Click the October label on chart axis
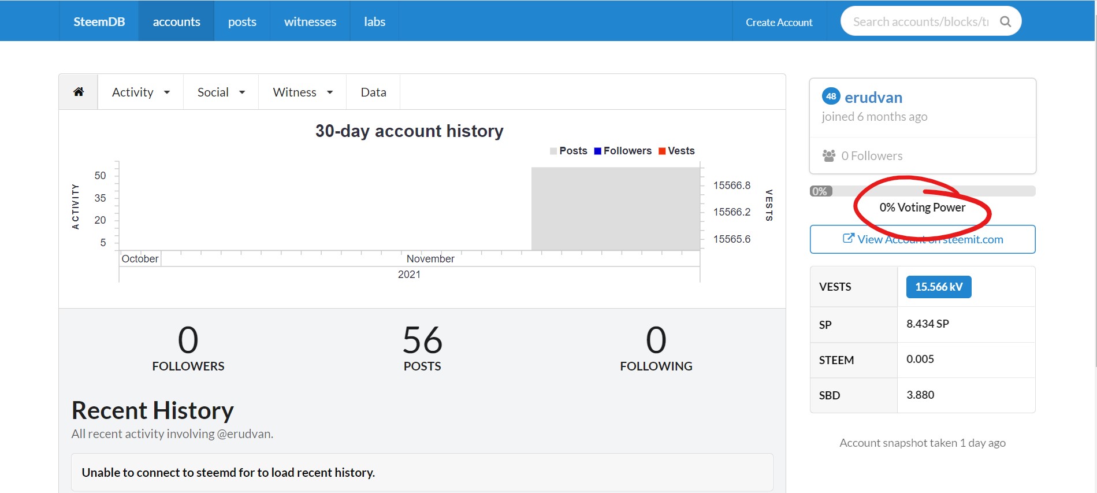The width and height of the screenshot is (1097, 493). (x=140, y=259)
